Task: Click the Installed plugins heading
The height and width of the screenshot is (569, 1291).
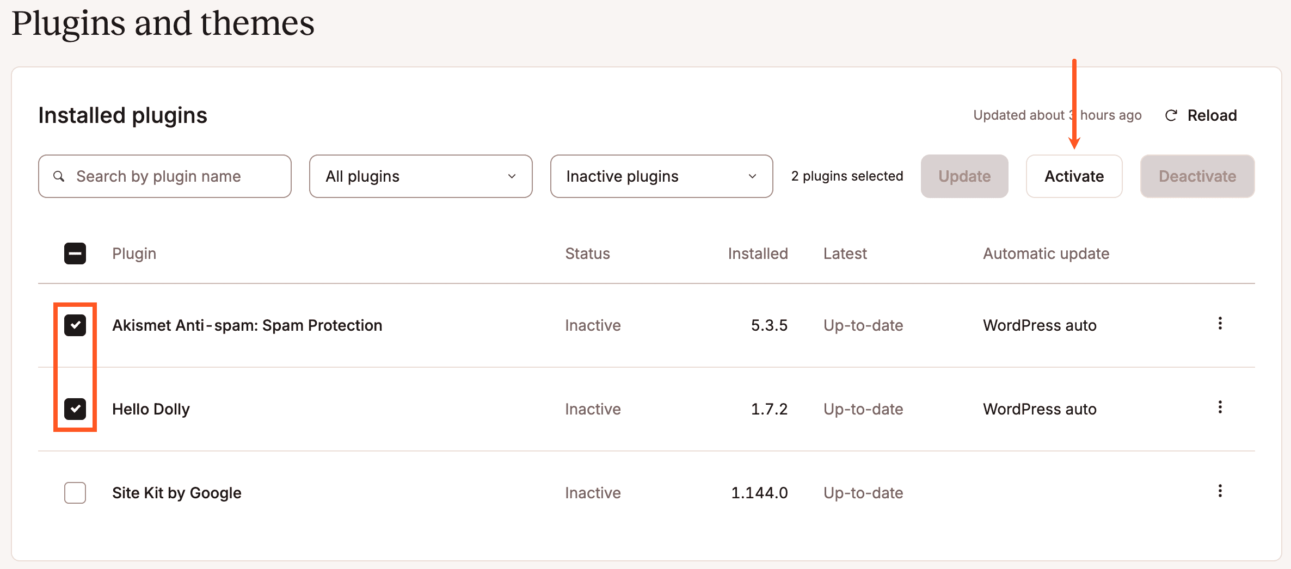Action: click(122, 115)
